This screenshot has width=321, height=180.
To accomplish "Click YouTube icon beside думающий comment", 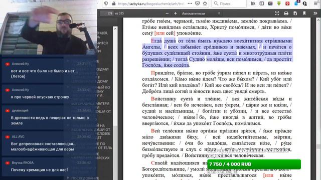I will [x=8, y=110].
